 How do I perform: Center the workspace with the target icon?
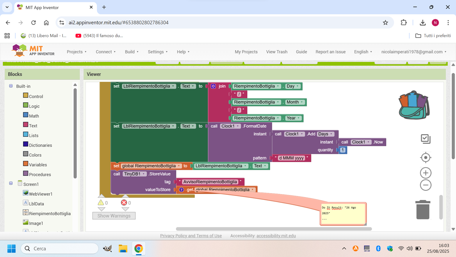point(425,157)
